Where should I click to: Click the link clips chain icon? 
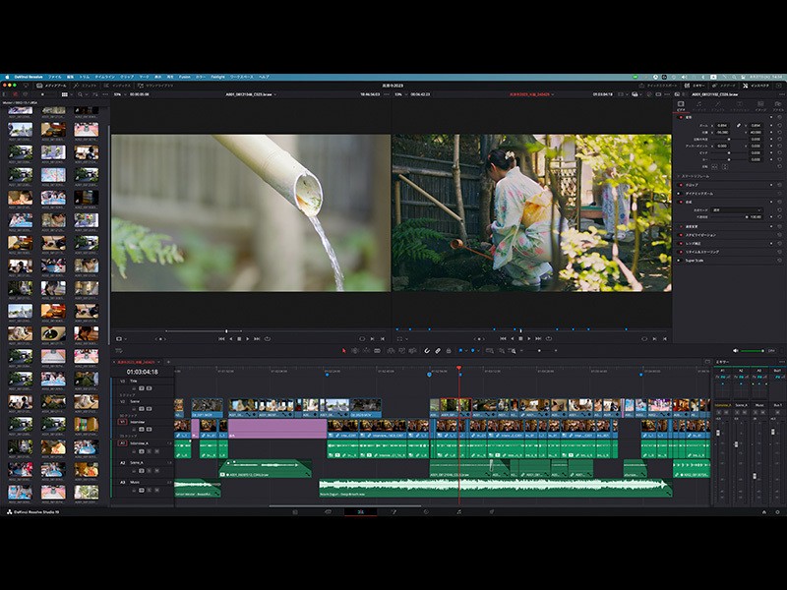[438, 350]
